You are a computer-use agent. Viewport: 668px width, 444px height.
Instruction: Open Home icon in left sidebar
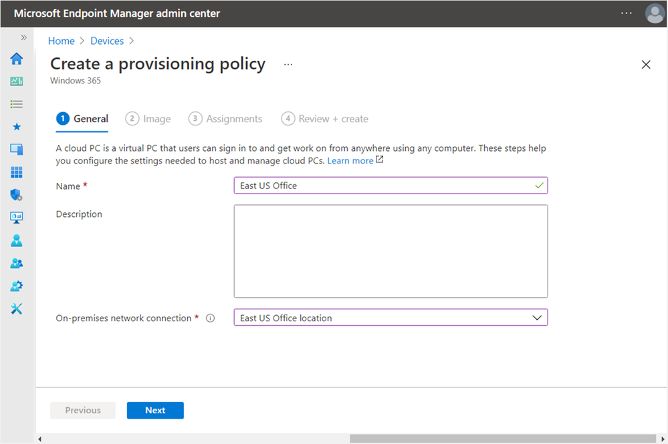click(17, 59)
